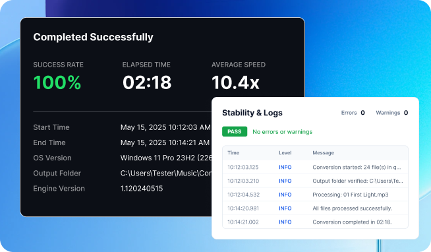
Task: Click INFO level in Conversion started row
Action: 285,167
